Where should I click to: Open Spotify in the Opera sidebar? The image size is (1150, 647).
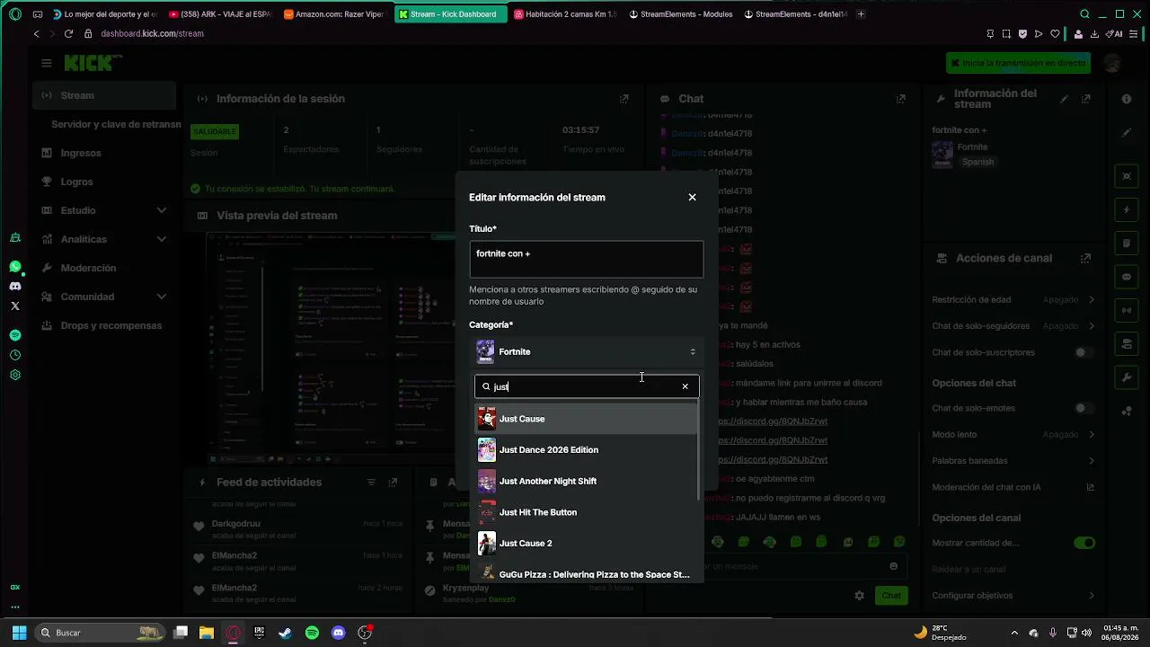click(15, 335)
